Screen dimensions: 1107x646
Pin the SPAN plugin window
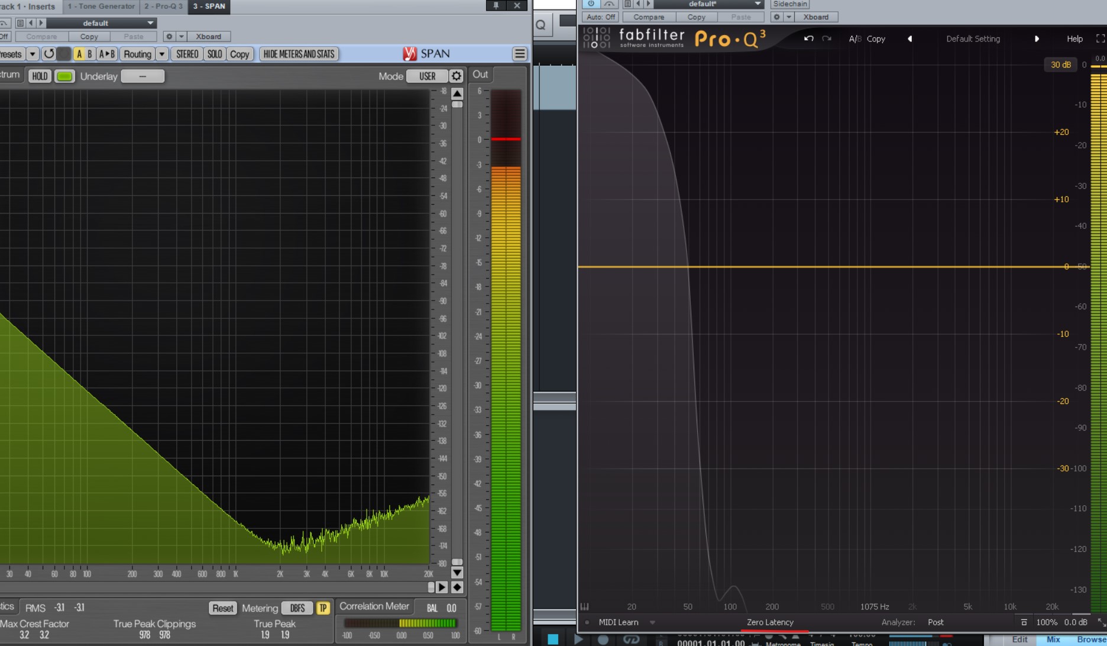pos(496,5)
